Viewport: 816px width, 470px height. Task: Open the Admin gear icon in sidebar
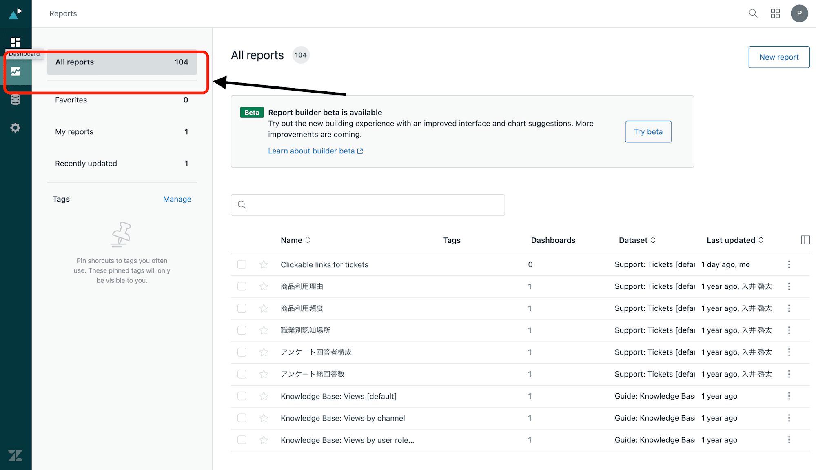tap(16, 128)
